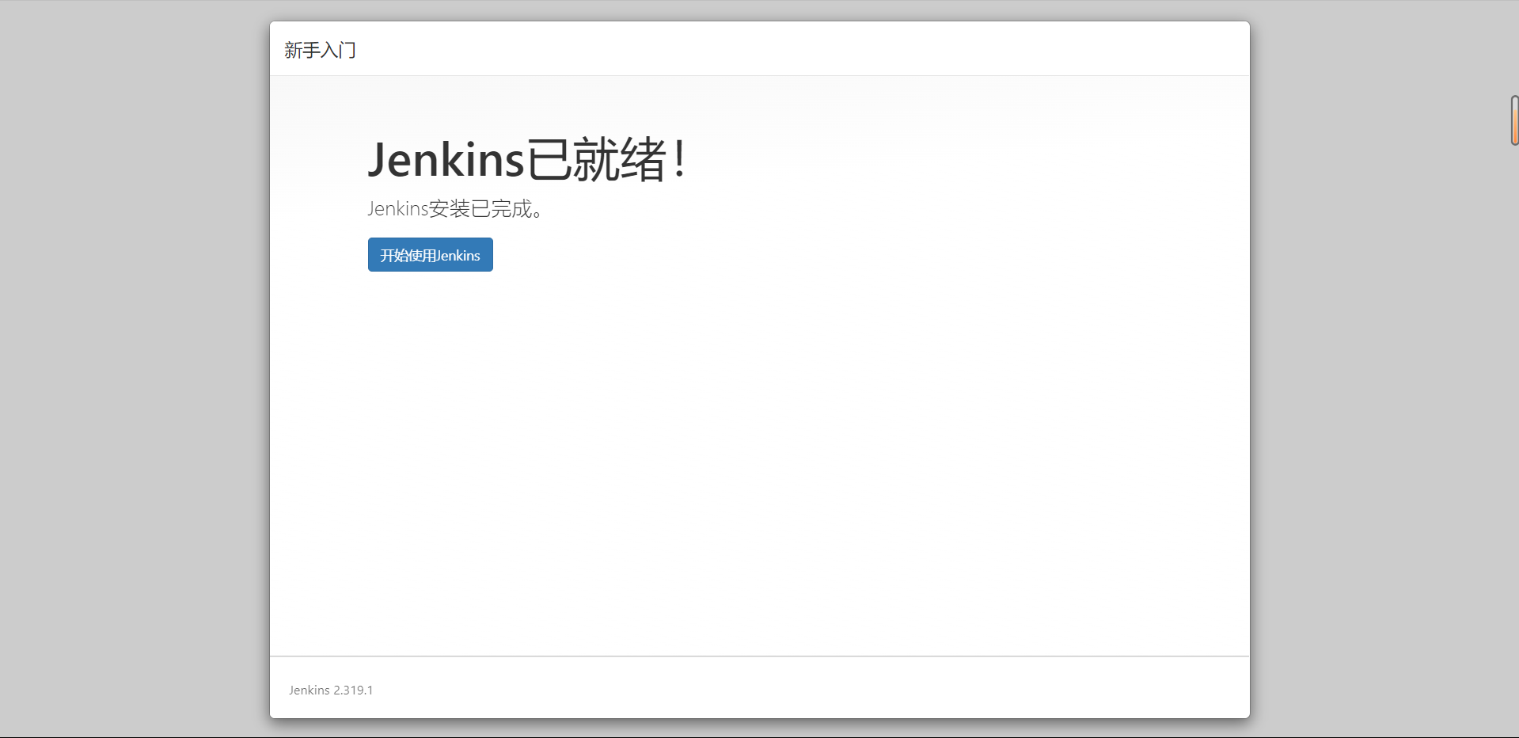
Task: Click the 已完成 characters in the subtitle
Action: [501, 209]
